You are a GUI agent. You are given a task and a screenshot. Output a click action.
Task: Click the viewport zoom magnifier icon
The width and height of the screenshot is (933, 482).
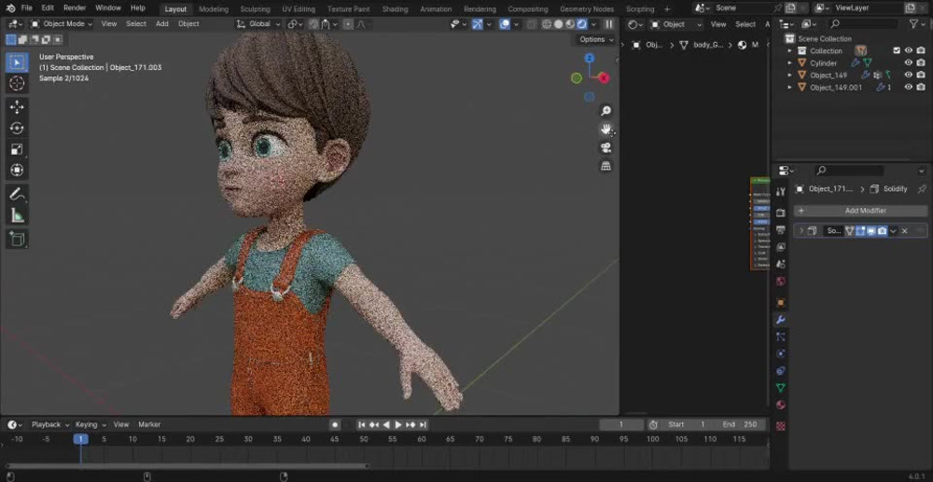pyautogui.click(x=606, y=111)
